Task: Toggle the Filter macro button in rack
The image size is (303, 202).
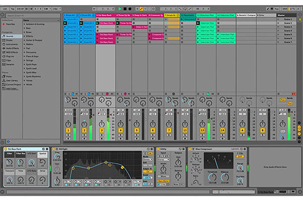Action: point(10,155)
